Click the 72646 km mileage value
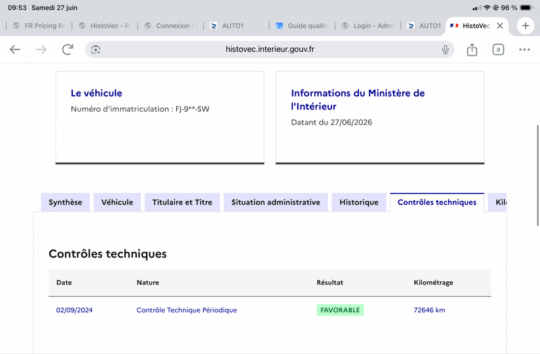 point(429,310)
